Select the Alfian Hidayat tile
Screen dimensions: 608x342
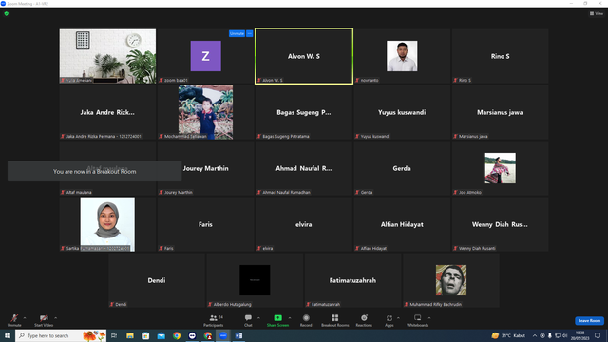coord(402,224)
